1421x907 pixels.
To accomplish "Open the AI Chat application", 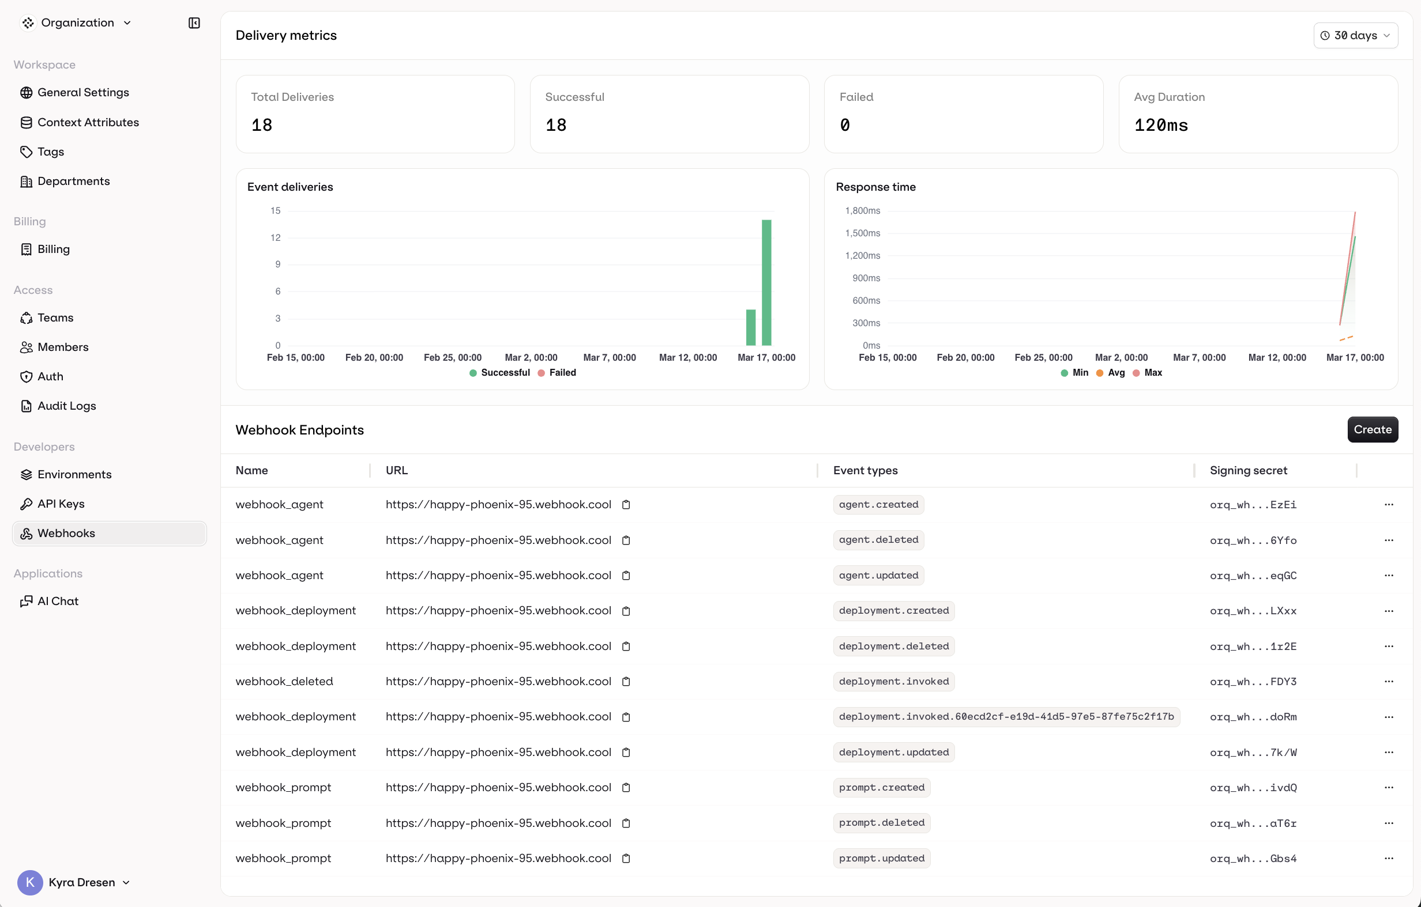I will coord(57,601).
